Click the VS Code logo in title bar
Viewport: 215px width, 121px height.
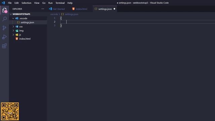[3, 3]
